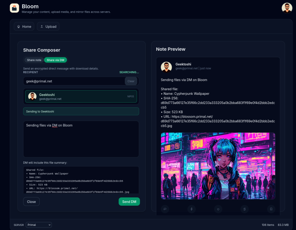Click the "Manage your content" subtitle text
The height and width of the screenshot is (230, 296).
point(66,12)
